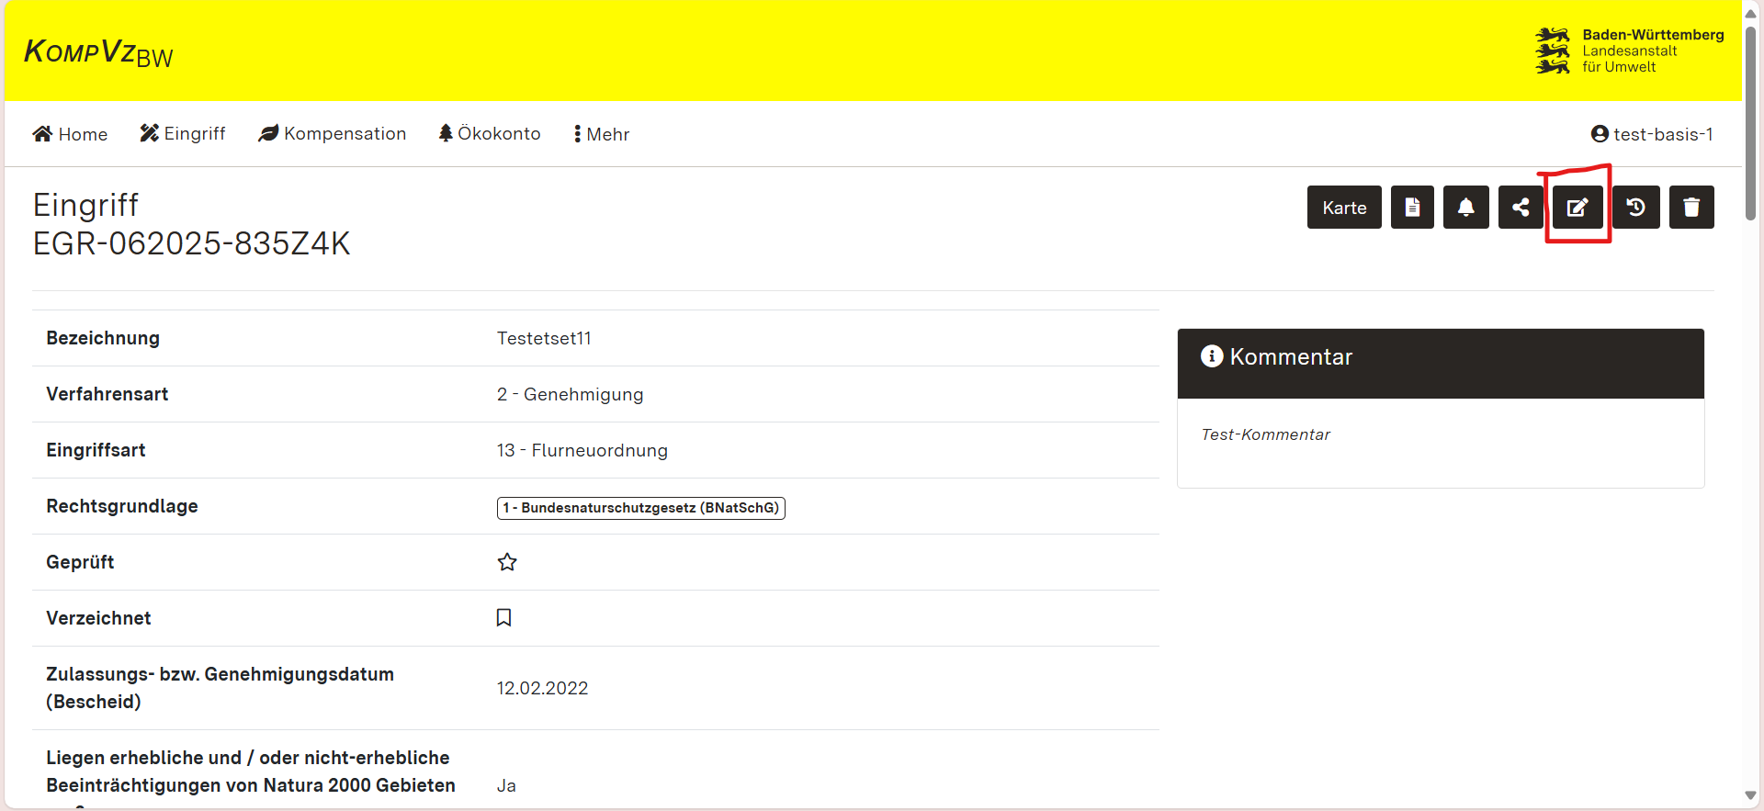Click the Bundesnaturschutzgesetz (BNatSchG) tag
The height and width of the screenshot is (811, 1764).
pos(640,508)
